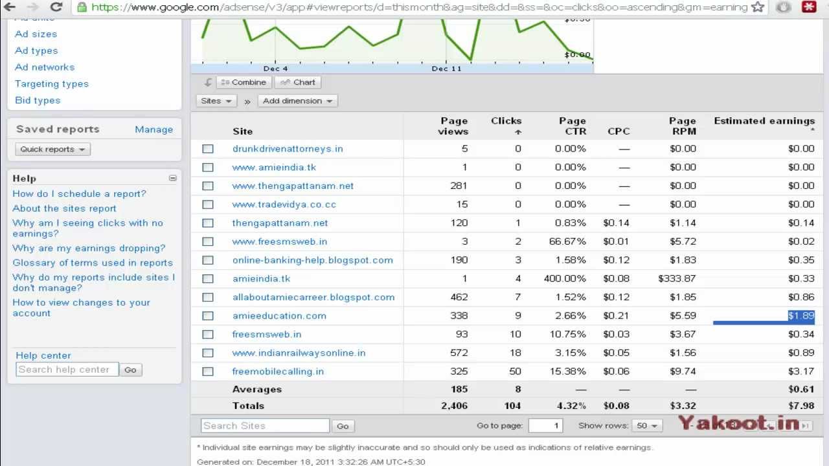Select the www.indianrailwaysonline.in checkbox
This screenshot has height=466, width=829.
pyautogui.click(x=208, y=353)
